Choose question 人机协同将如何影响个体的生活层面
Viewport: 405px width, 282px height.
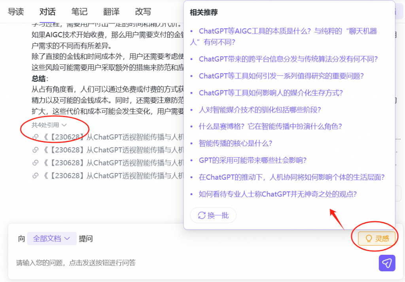pyautogui.click(x=291, y=177)
